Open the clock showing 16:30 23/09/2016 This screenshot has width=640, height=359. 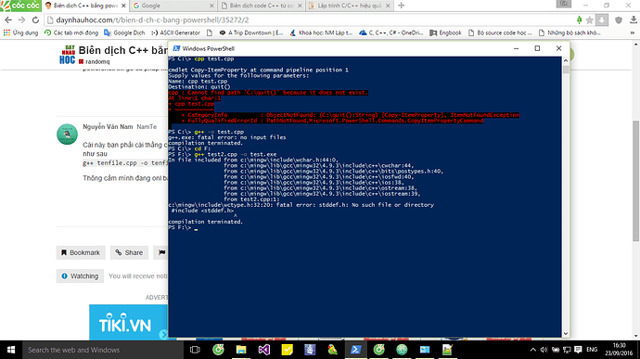point(619,350)
